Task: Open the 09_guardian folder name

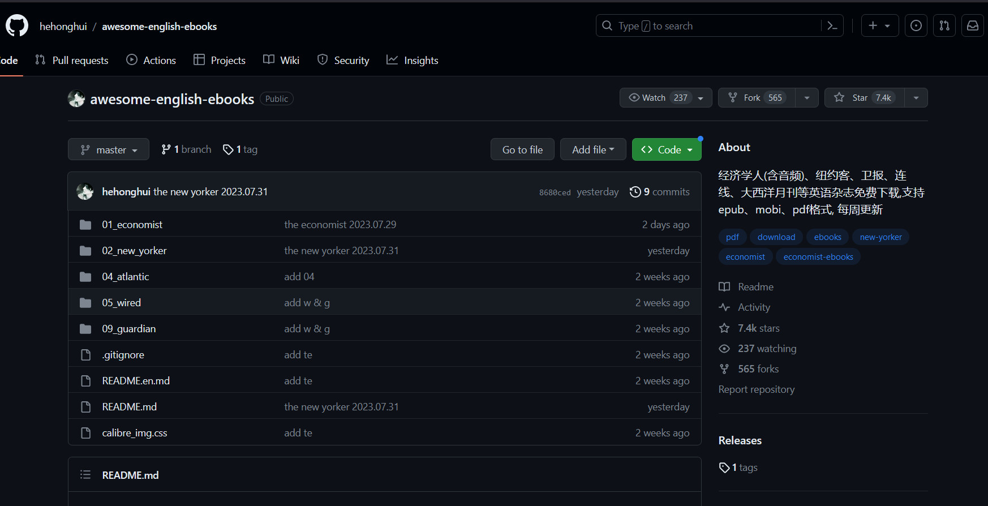Action: (128, 329)
